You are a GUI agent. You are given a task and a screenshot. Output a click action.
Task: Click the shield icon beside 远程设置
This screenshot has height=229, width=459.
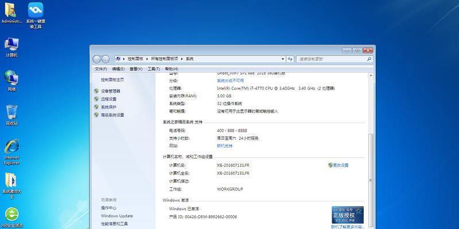point(96,99)
